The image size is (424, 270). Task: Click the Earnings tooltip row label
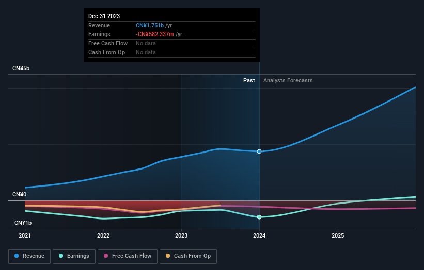click(99, 34)
